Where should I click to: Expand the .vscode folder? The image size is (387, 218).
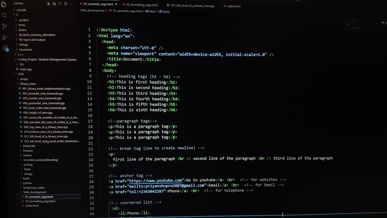(x=19, y=10)
